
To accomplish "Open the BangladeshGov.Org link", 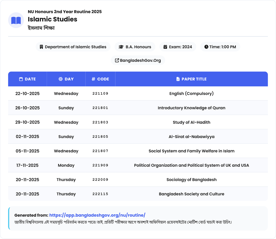I will tap(138, 60).
